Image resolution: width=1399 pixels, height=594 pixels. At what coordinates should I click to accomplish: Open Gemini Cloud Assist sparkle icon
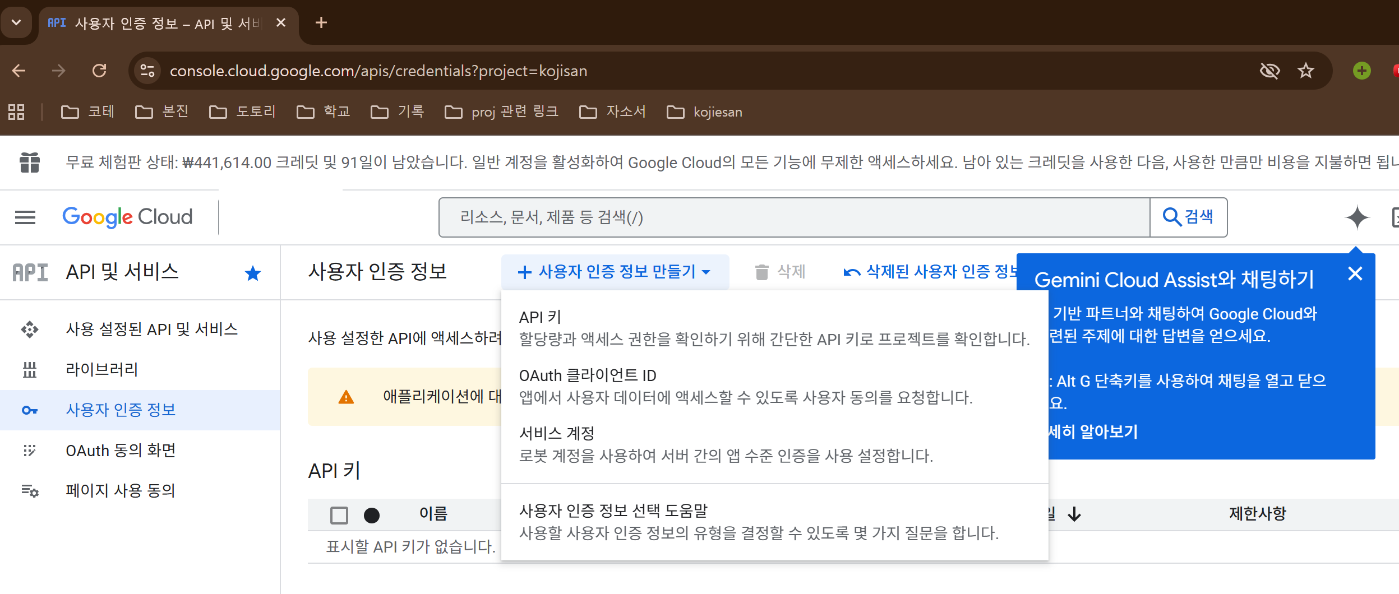click(x=1357, y=217)
